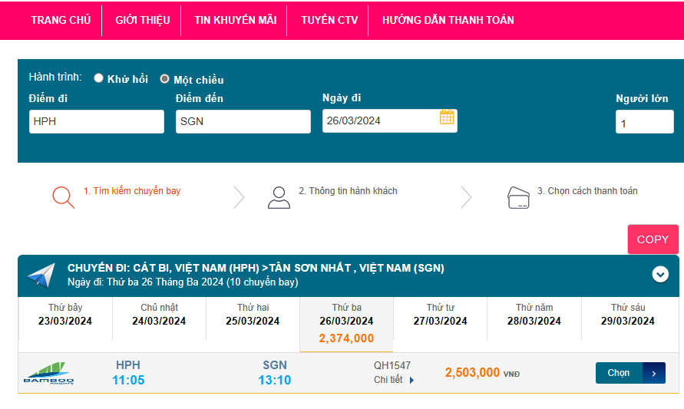Image resolution: width=684 pixels, height=409 pixels.
Task: Click the Điểm đến SGN input field
Action: click(x=243, y=121)
